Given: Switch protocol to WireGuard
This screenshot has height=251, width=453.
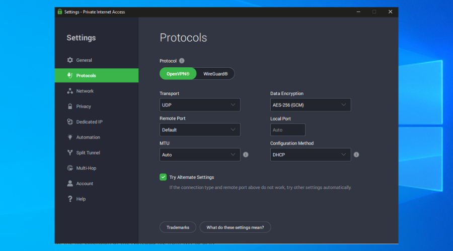Looking at the screenshot, I should (215, 74).
